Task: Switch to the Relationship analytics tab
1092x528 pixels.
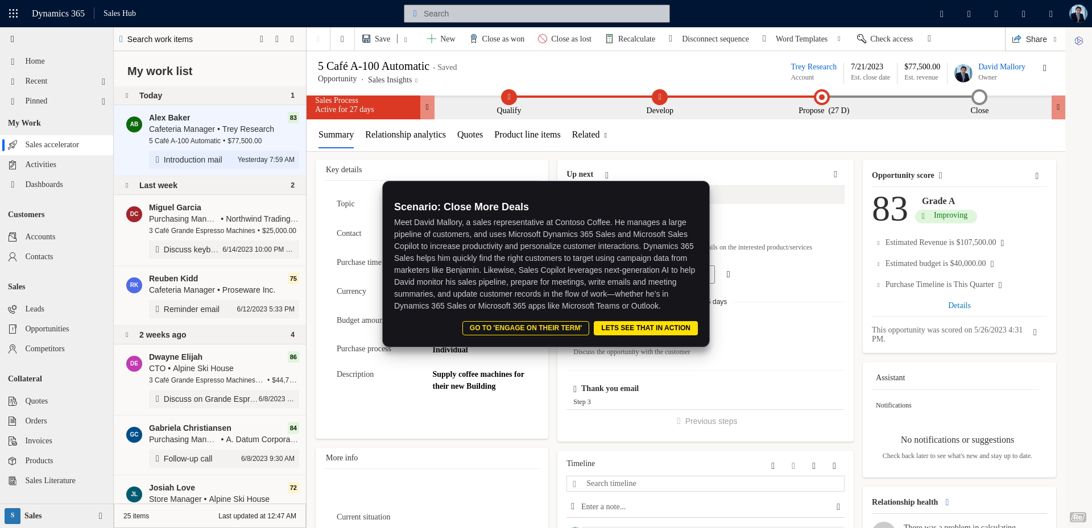Action: 405,135
